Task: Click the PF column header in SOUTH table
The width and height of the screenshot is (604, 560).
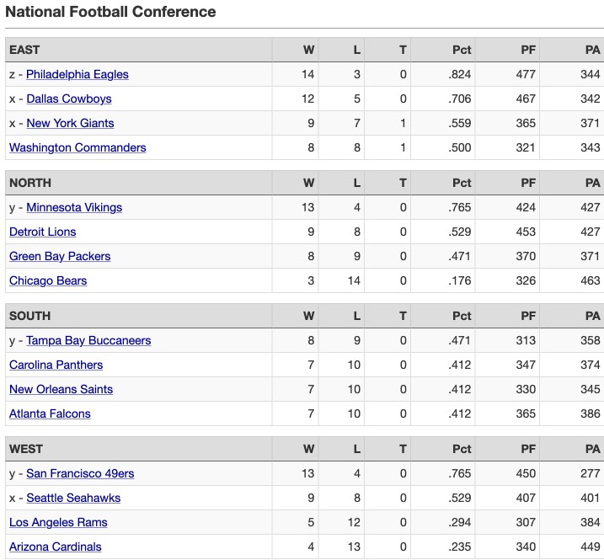Action: coord(507,316)
